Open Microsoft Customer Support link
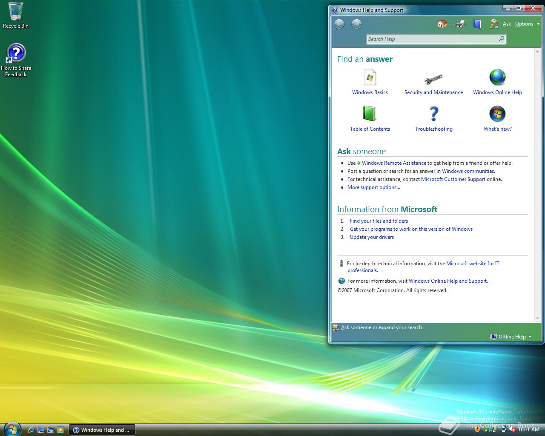Screen dimensions: 545x436 pos(453,179)
